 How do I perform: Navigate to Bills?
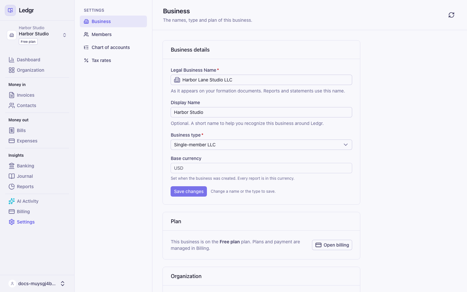[x=37, y=130]
